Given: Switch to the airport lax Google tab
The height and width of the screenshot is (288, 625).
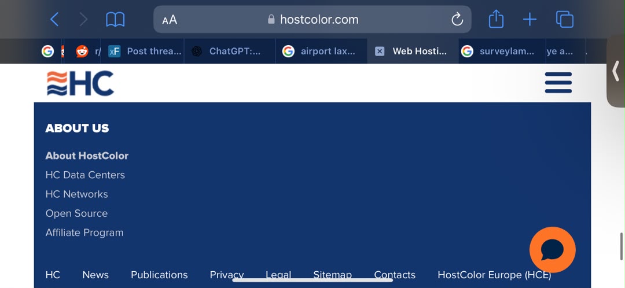Looking at the screenshot, I should 321,51.
